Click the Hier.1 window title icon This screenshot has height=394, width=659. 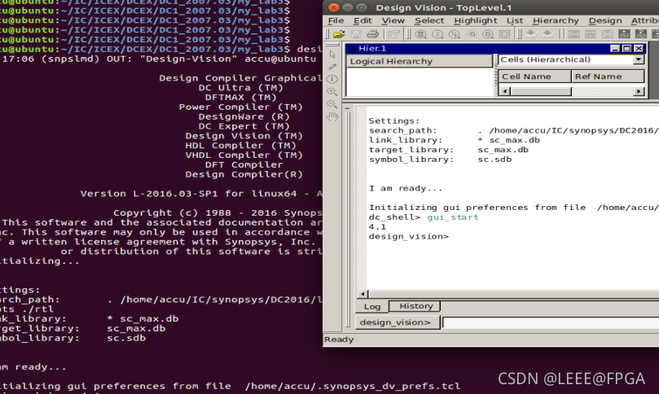351,49
